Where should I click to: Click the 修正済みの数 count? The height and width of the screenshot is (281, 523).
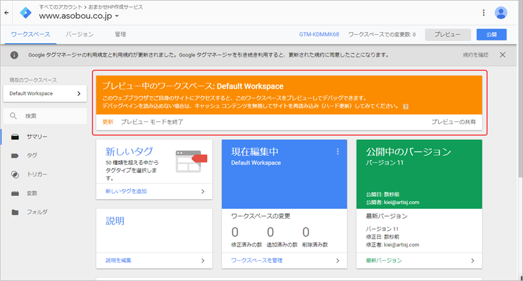pos(235,232)
